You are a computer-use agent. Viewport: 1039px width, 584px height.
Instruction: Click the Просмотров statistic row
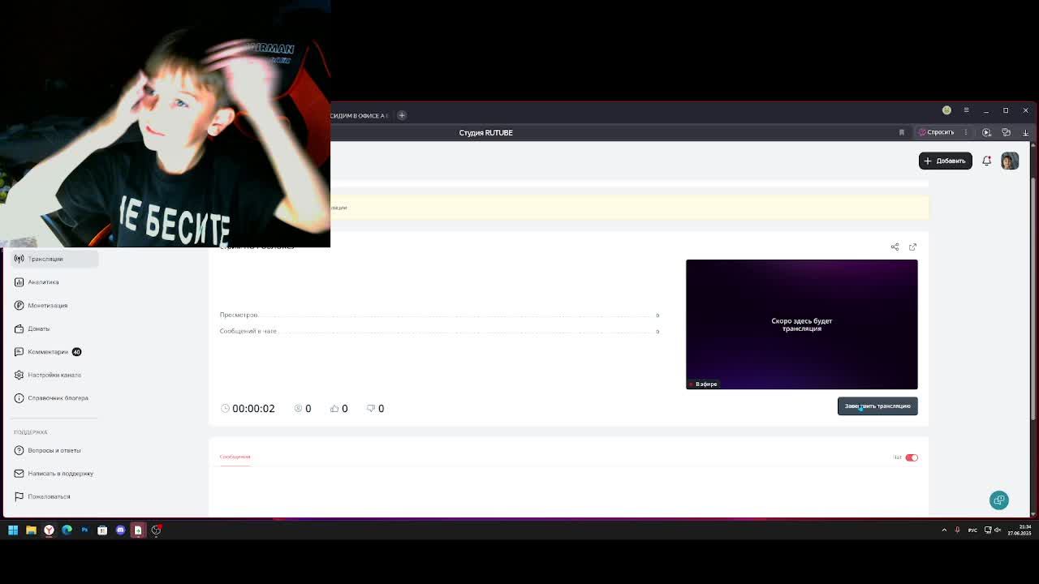coord(439,315)
